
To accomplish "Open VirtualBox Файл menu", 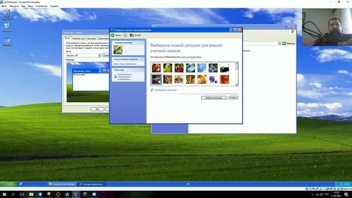I will 4,6.
